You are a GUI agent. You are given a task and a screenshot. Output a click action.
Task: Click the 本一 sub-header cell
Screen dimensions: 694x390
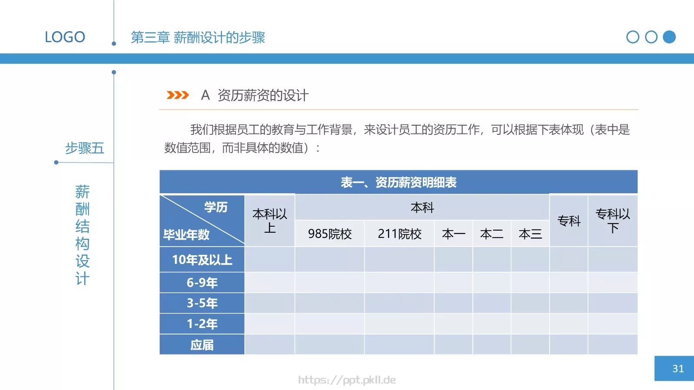tap(453, 234)
